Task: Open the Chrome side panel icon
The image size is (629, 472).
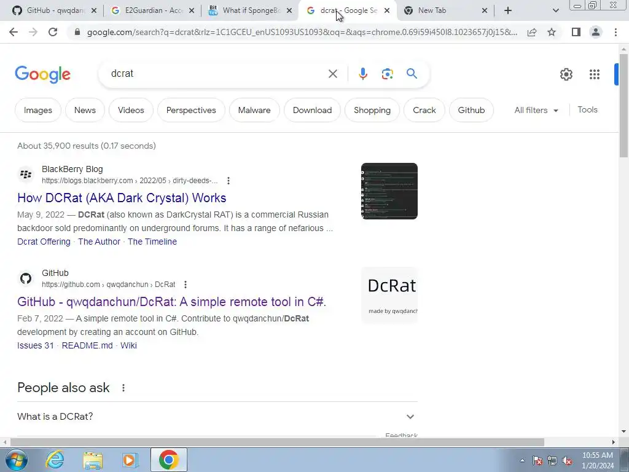Action: click(576, 32)
